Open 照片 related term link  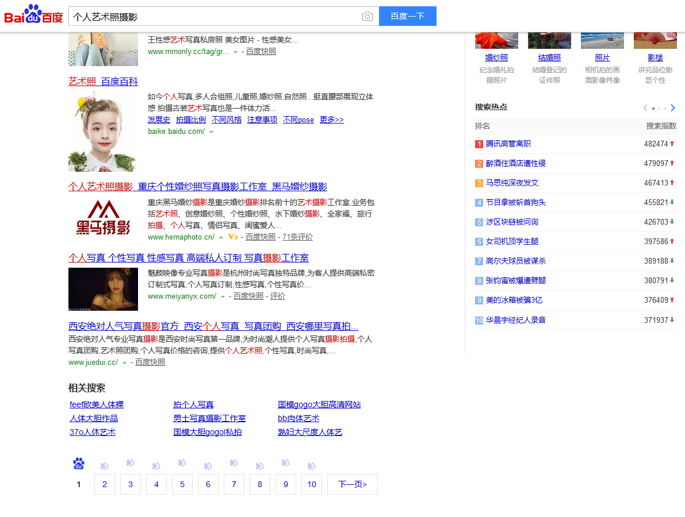[602, 57]
